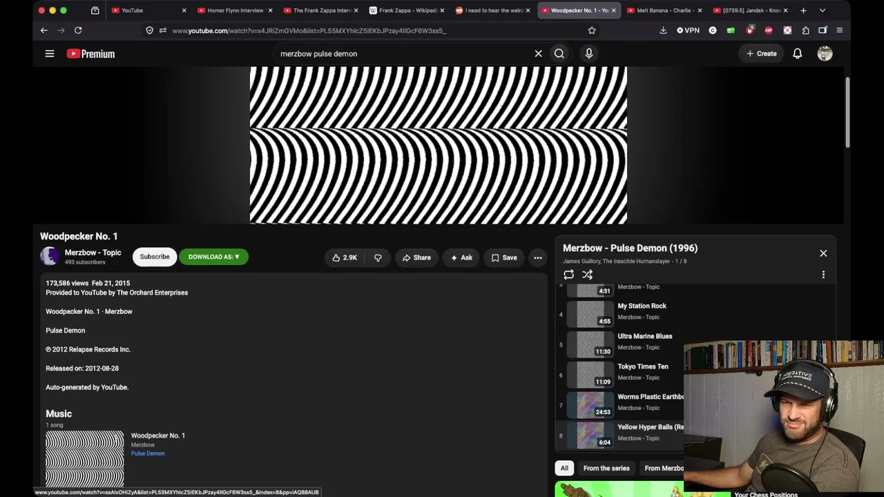Open the Adblock Plus extension
This screenshot has width=884, height=497.
tap(769, 30)
